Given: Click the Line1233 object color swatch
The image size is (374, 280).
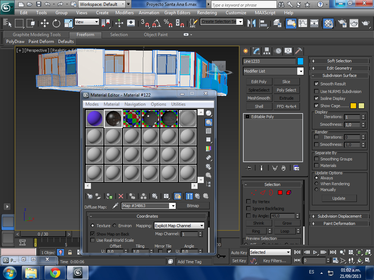Looking at the screenshot, I should click(300, 61).
